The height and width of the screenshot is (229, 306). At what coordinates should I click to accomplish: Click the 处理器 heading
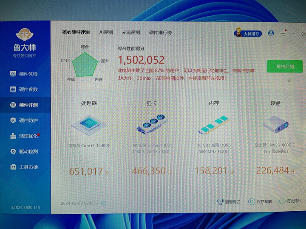pyautogui.click(x=89, y=103)
